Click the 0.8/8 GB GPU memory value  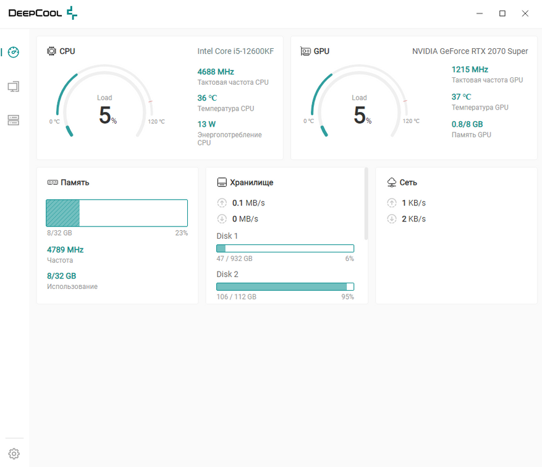(467, 124)
